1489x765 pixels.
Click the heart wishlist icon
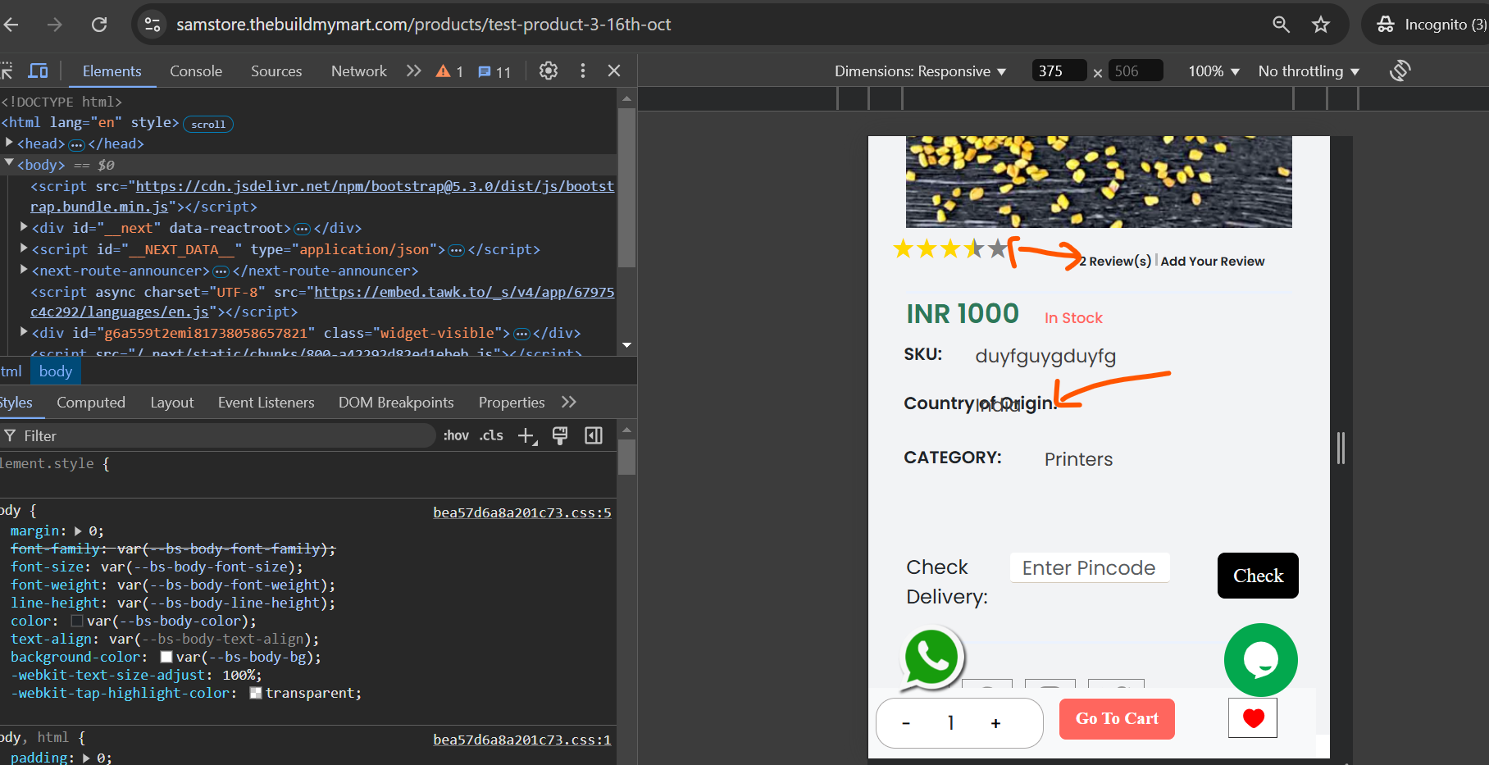(1253, 718)
